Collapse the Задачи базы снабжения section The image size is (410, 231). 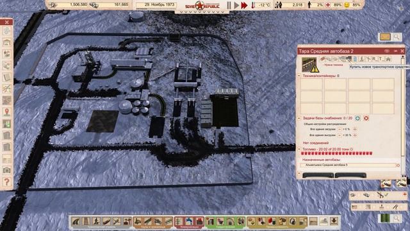(299, 118)
